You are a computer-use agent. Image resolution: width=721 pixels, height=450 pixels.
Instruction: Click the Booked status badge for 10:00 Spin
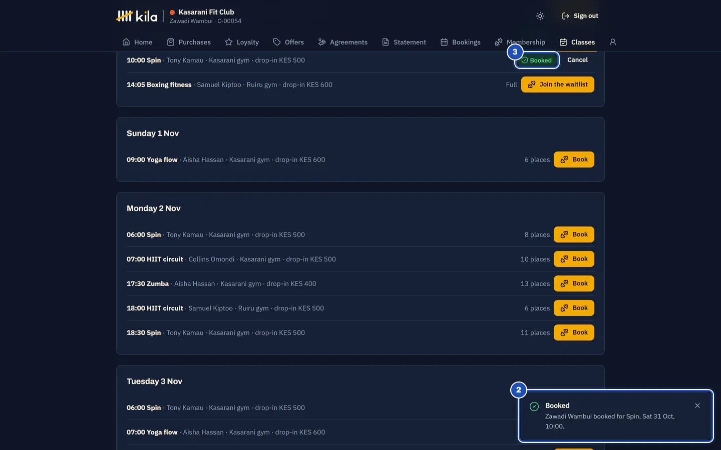point(537,60)
